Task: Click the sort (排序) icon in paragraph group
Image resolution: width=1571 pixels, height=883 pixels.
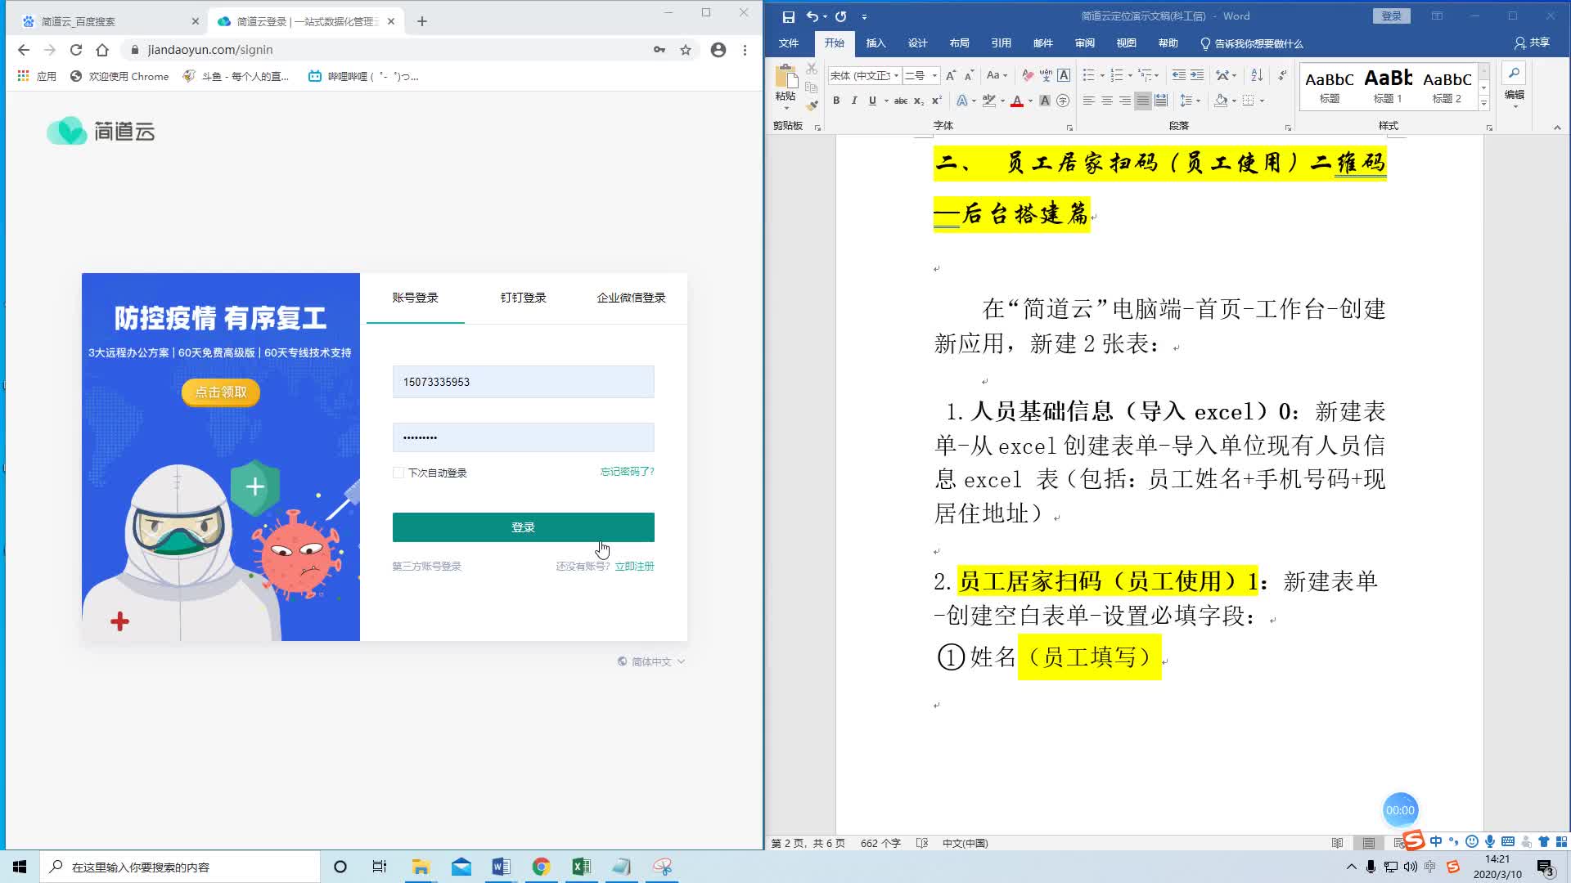Action: coord(1256,75)
